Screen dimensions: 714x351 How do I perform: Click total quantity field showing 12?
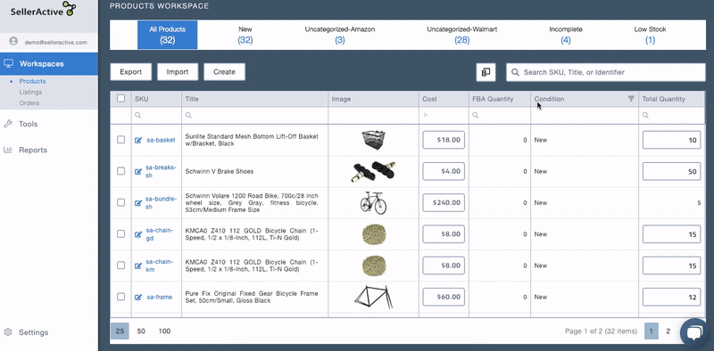coord(671,297)
